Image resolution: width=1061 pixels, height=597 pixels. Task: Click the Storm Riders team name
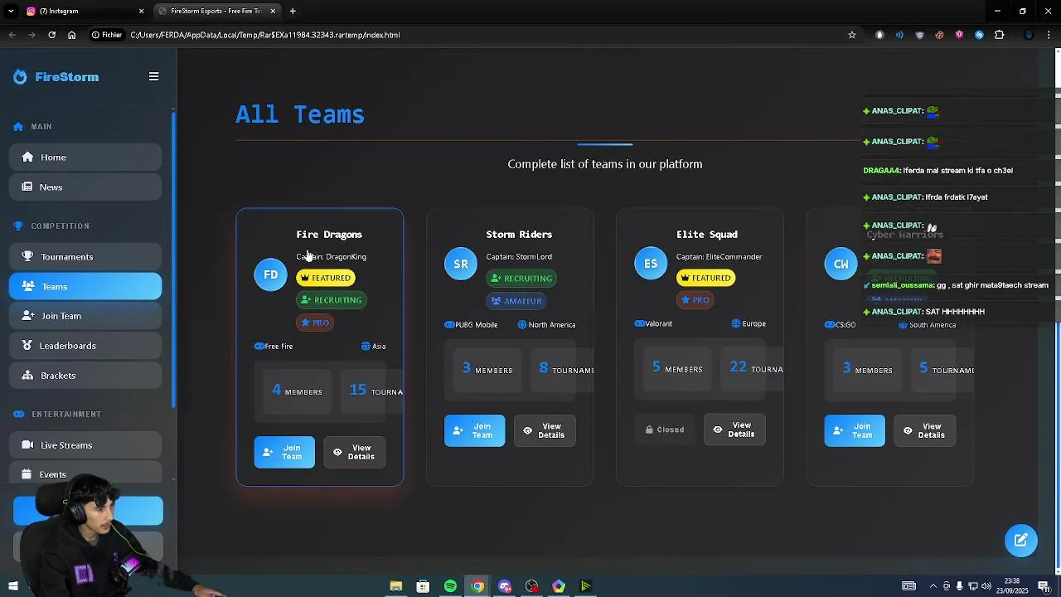519,235
